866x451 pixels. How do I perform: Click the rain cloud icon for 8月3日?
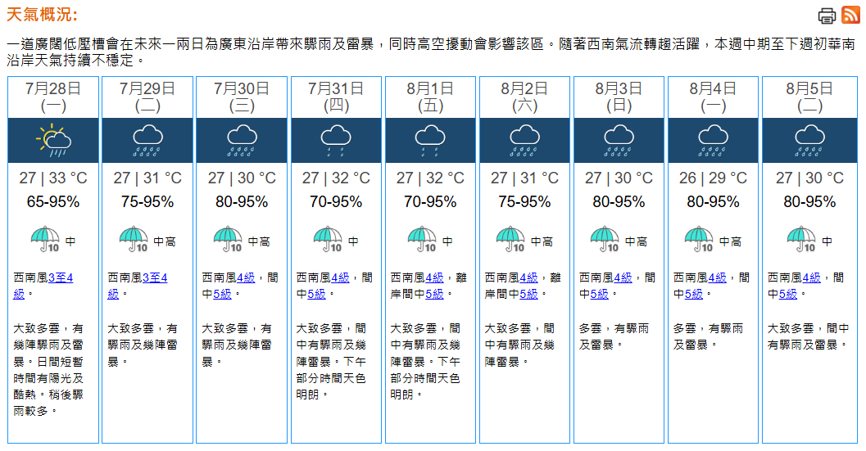619,140
